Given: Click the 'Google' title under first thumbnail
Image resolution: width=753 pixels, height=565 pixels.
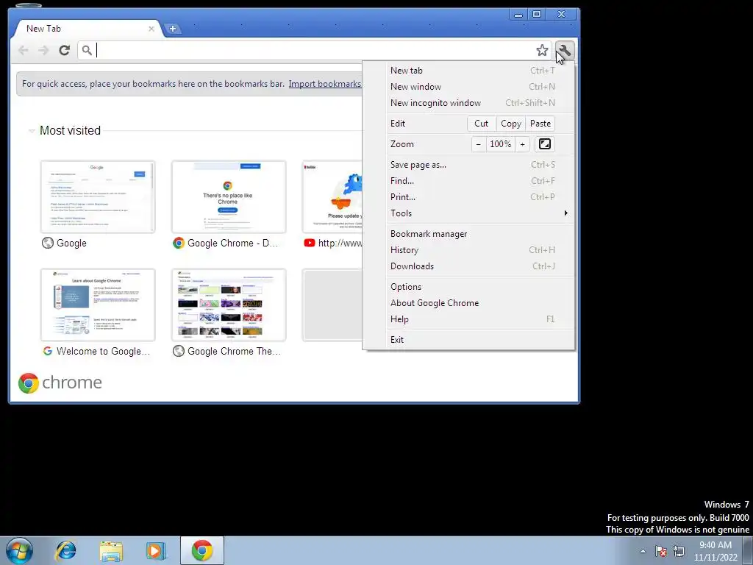Looking at the screenshot, I should point(71,243).
